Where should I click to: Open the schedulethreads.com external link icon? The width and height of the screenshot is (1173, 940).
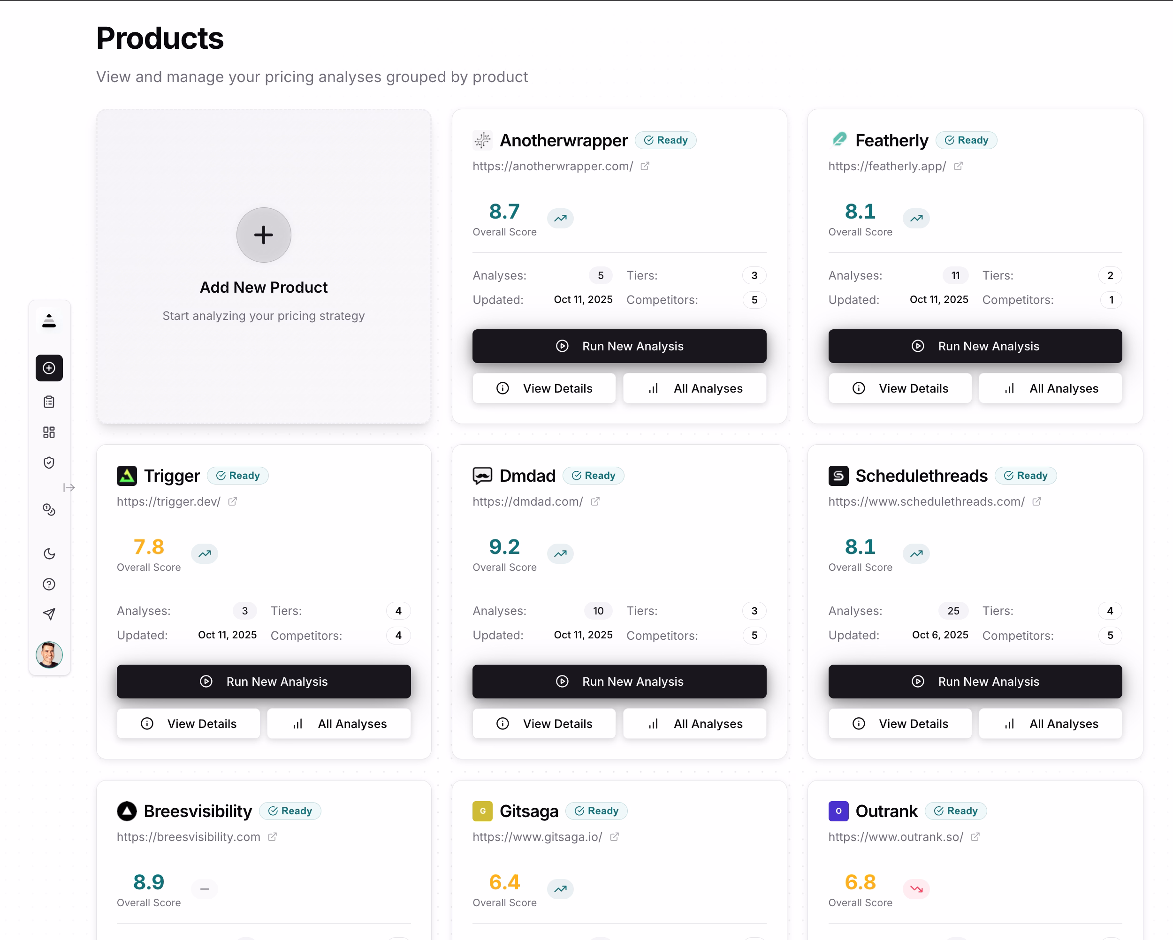[1037, 501]
